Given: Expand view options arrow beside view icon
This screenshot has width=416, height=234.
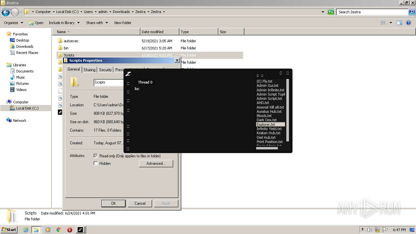Looking at the screenshot, I should pos(391,23).
